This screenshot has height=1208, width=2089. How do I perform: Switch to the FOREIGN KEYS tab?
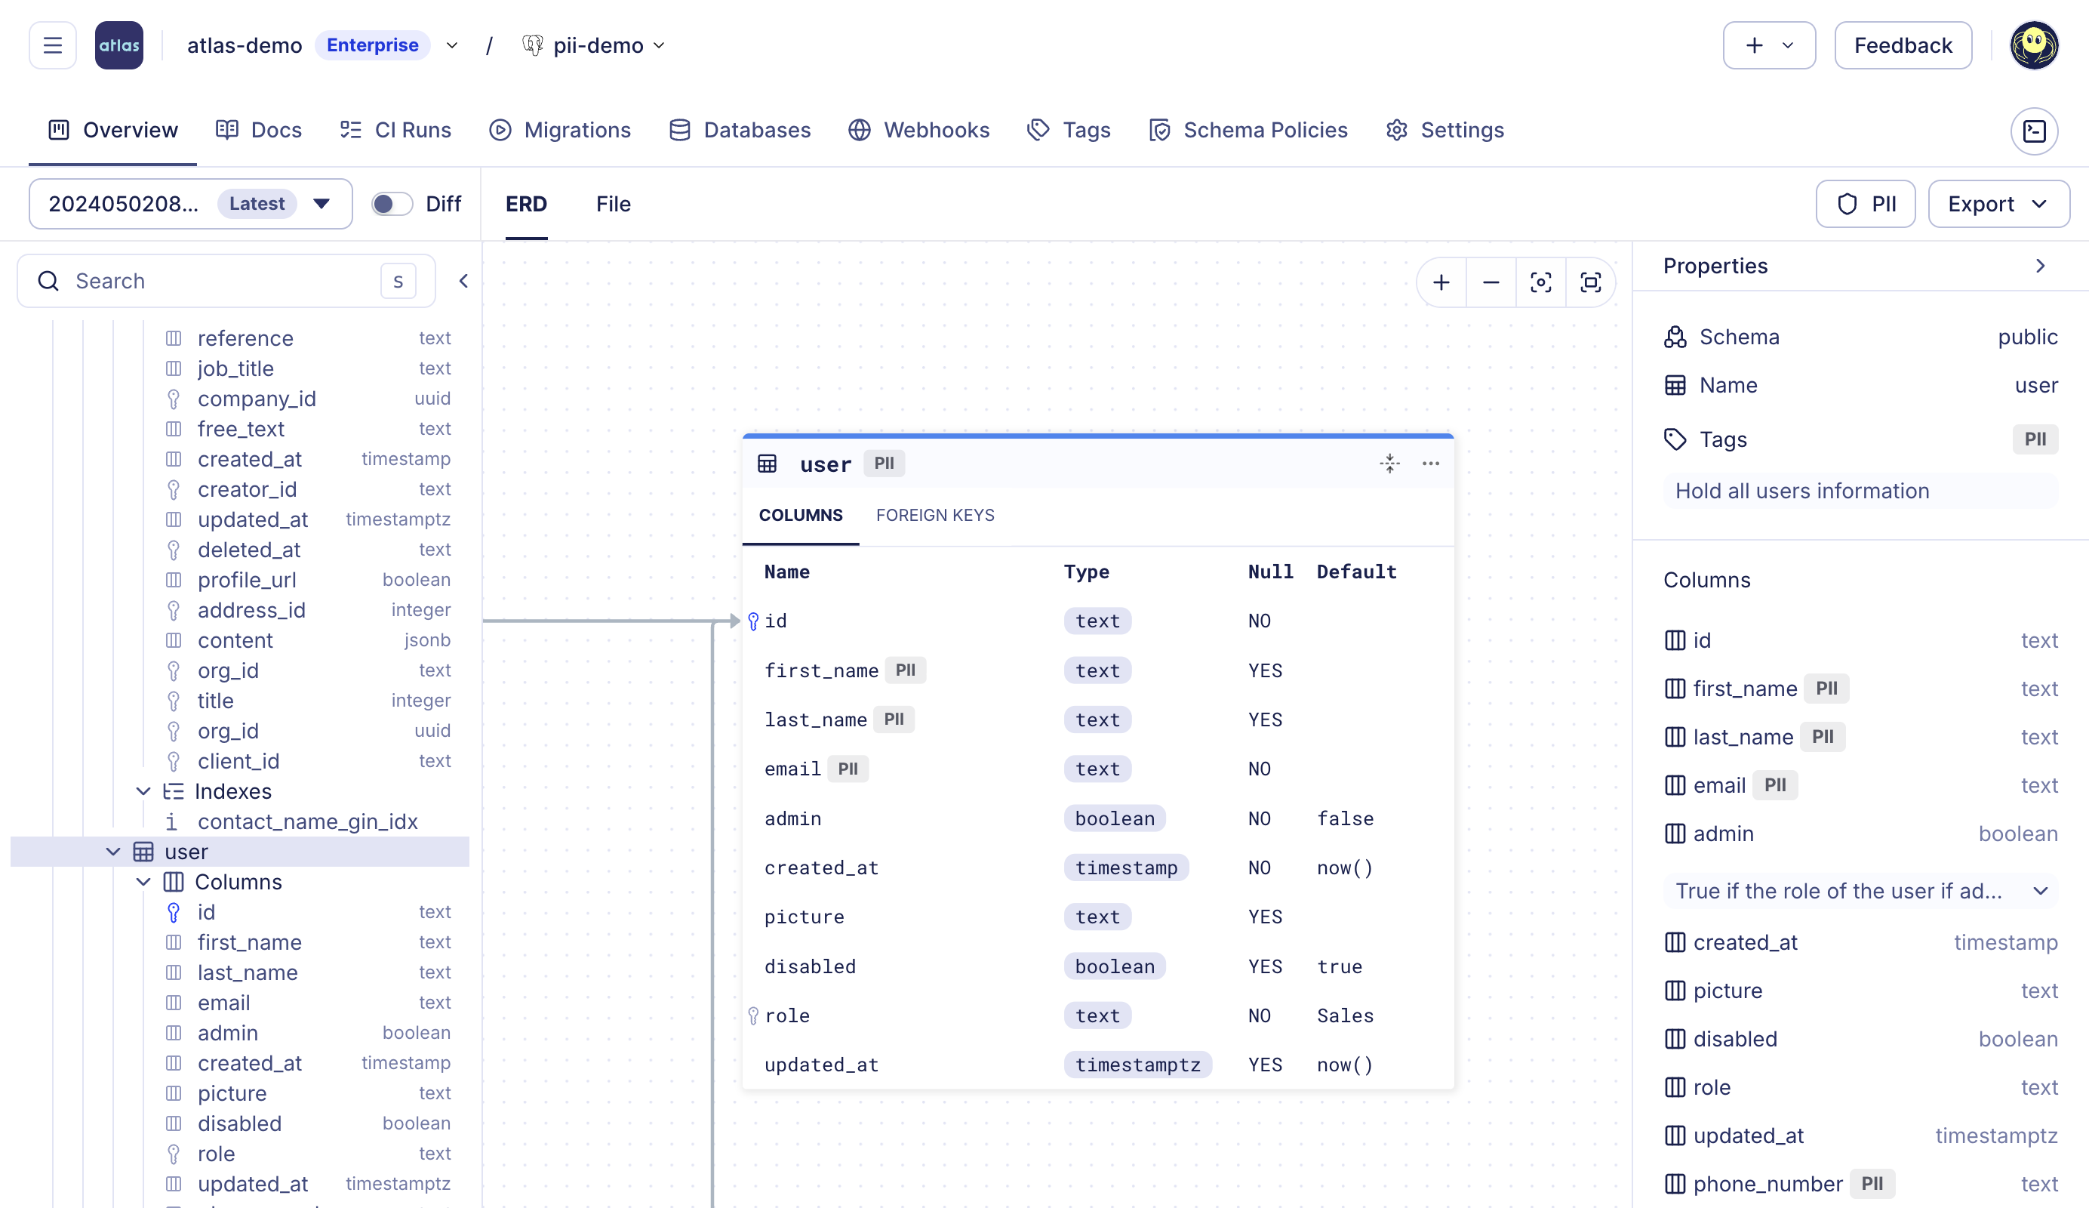(x=935, y=515)
